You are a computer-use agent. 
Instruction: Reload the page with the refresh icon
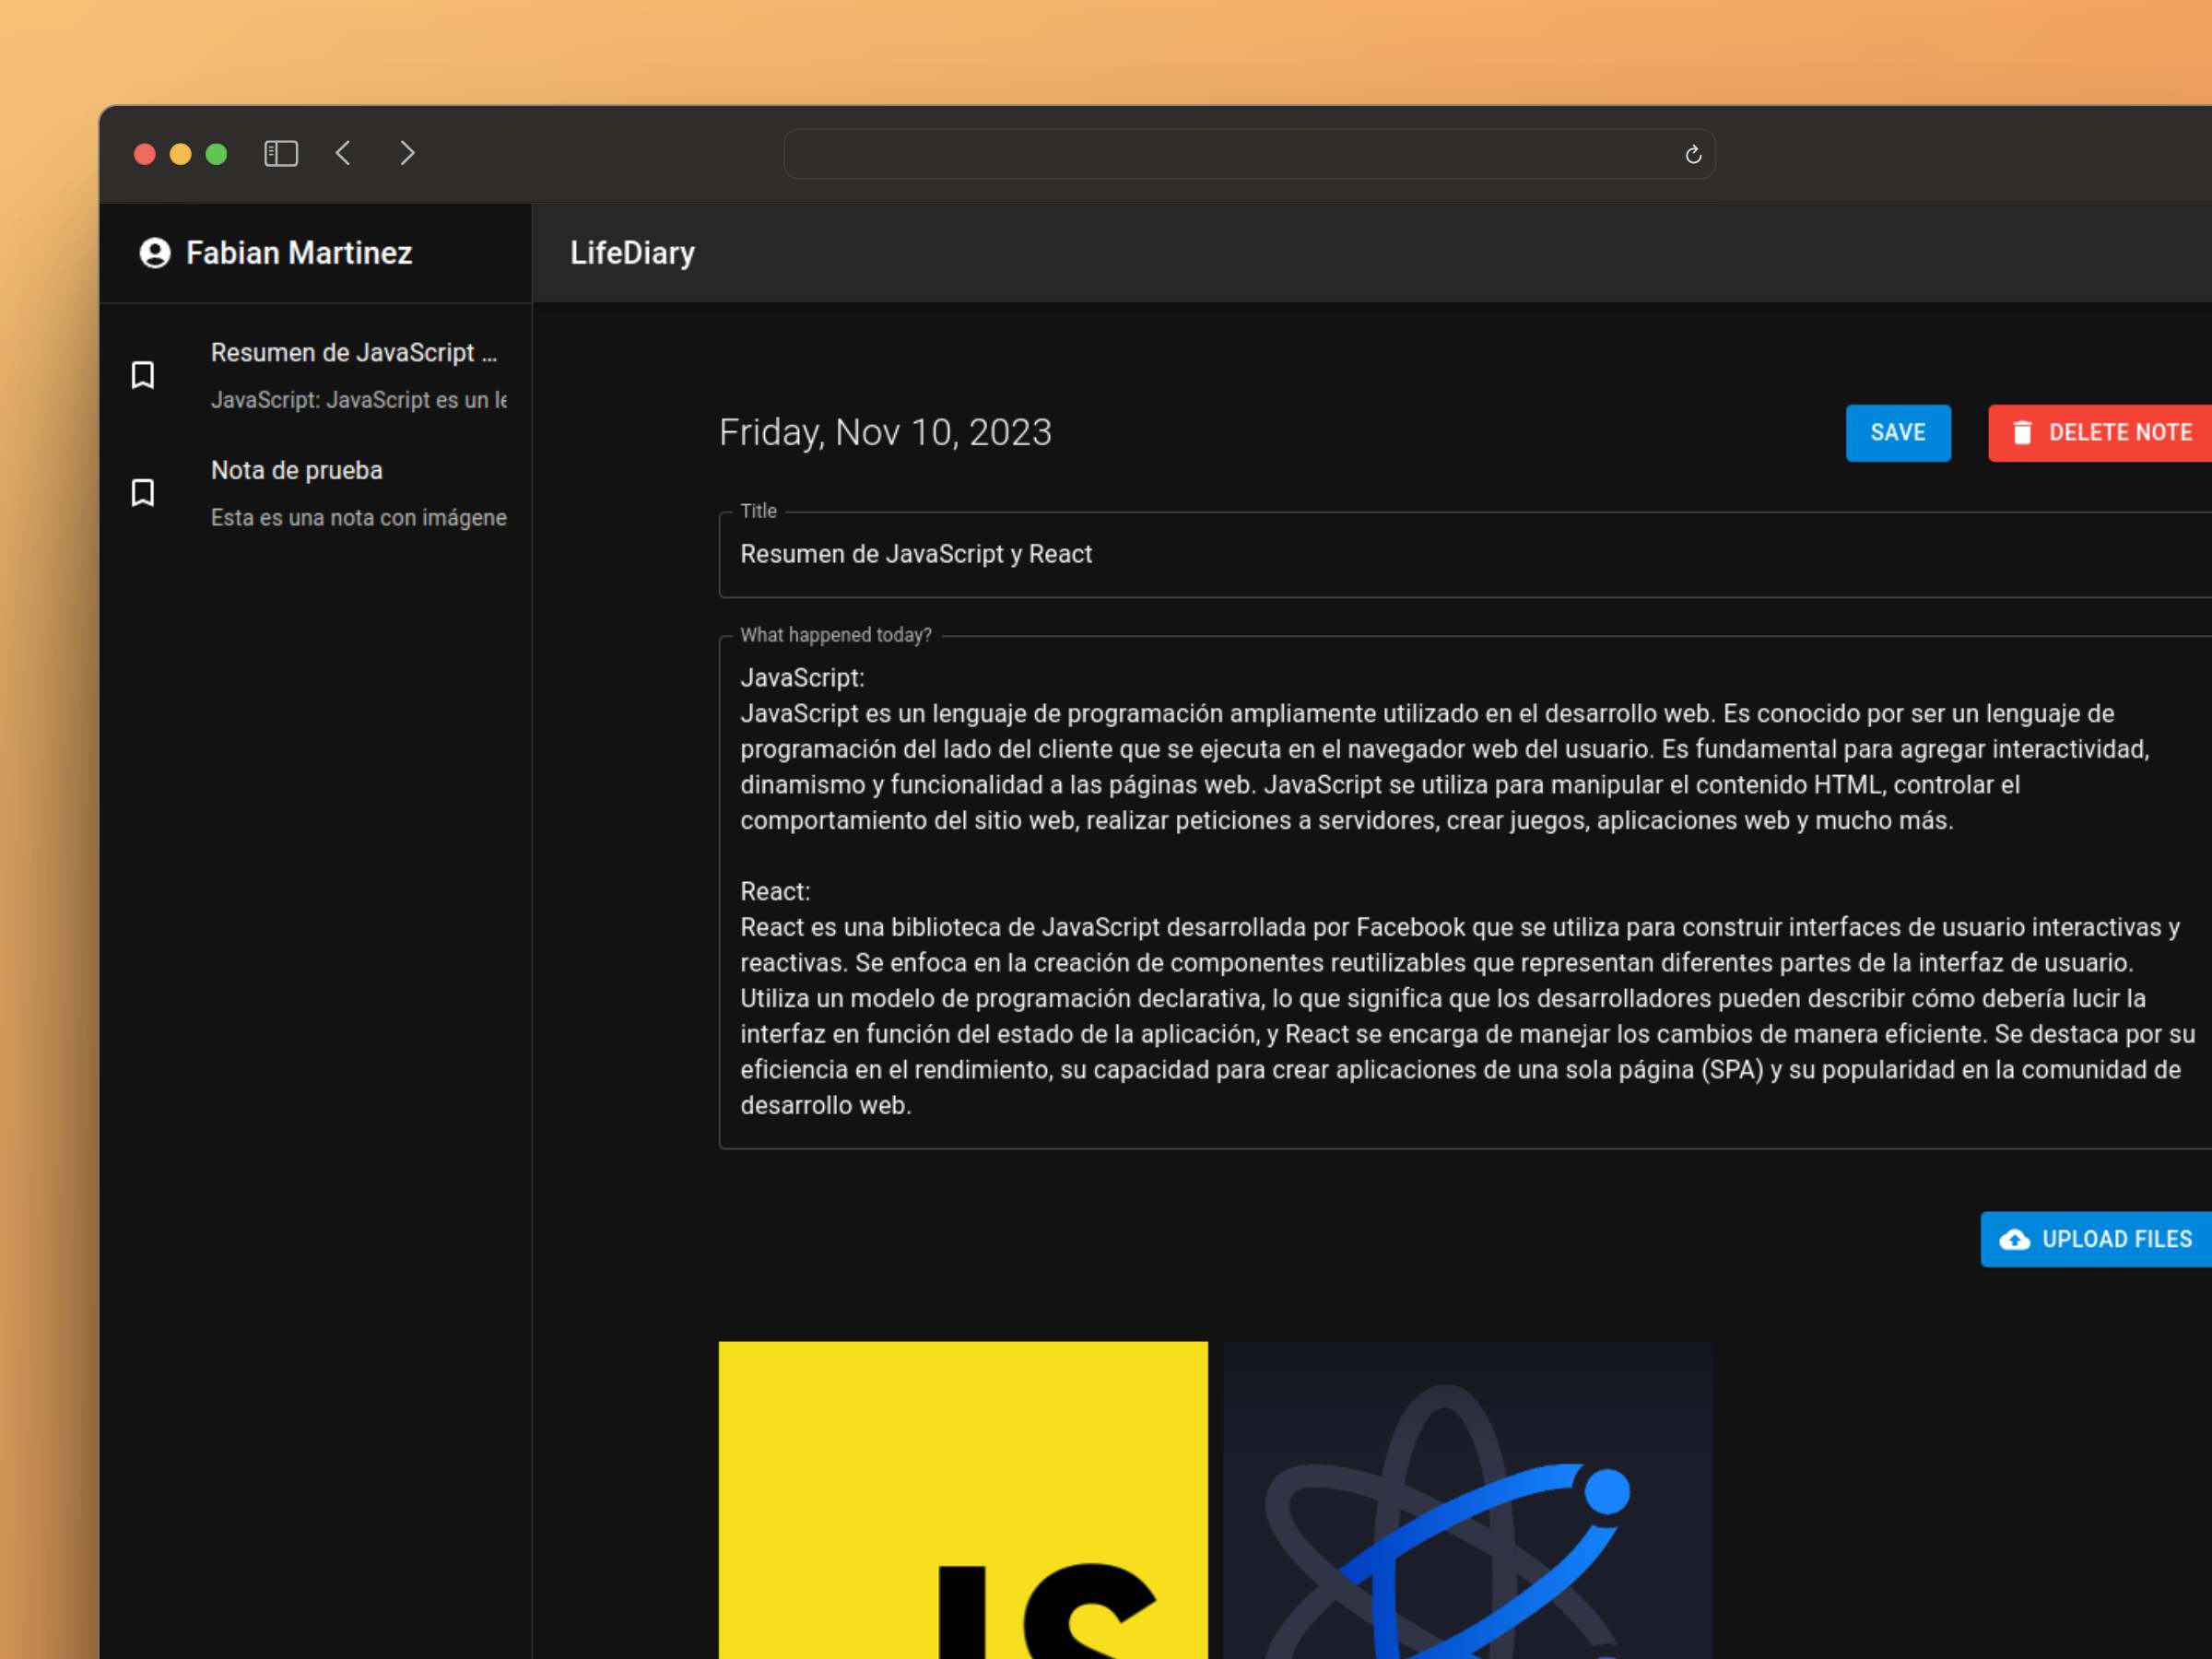[x=1693, y=154]
